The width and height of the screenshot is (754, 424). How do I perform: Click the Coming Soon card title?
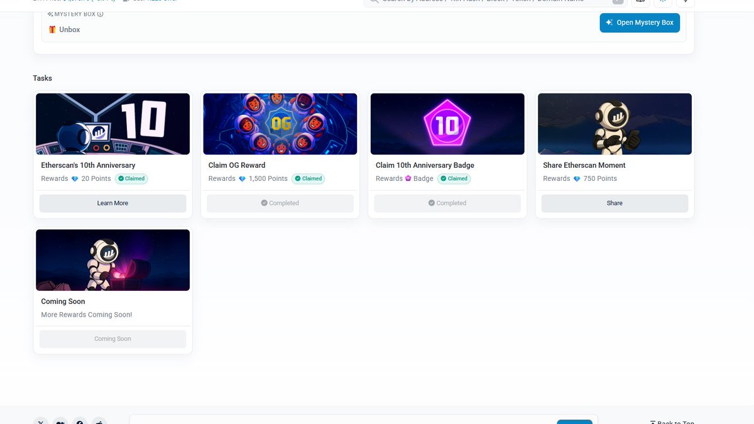[x=63, y=302]
